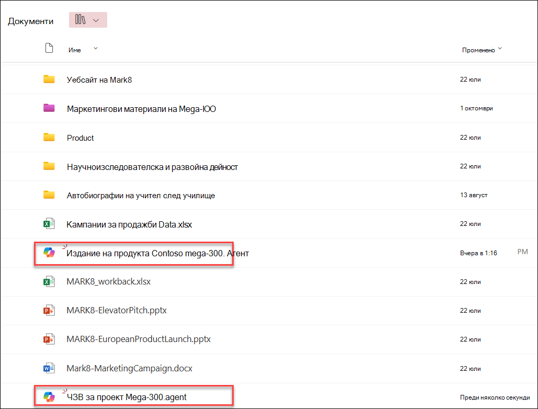Screen dimensions: 538x409
Task: Click the file type column header icon
Action: click(49, 48)
